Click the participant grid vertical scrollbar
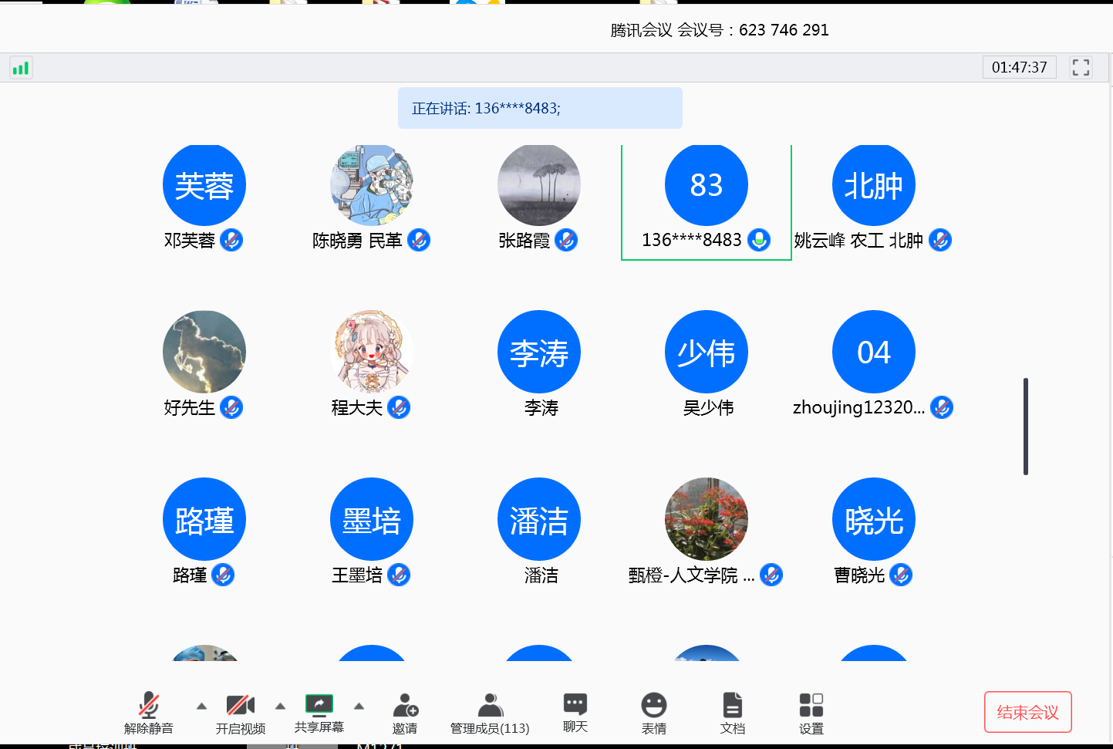The height and width of the screenshot is (749, 1113). [x=1026, y=427]
